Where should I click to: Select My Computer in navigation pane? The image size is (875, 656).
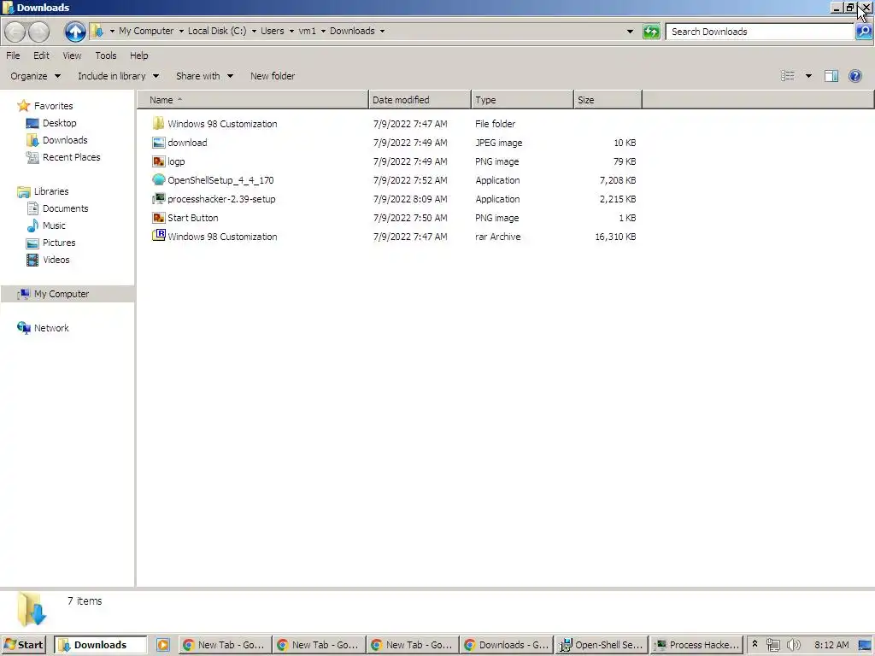tap(62, 294)
